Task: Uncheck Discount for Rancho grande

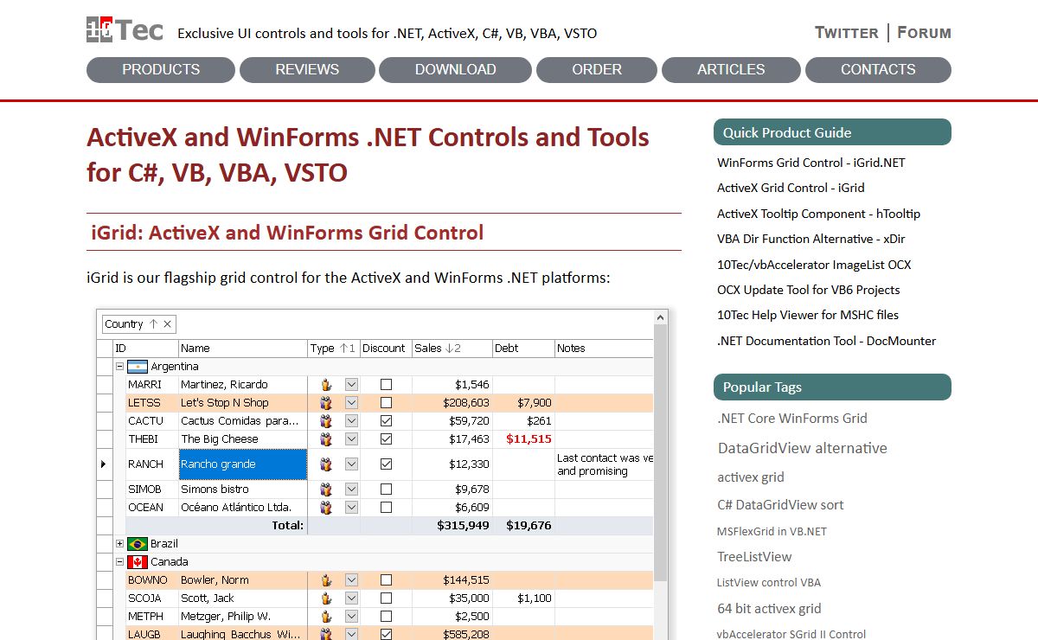Action: point(387,464)
